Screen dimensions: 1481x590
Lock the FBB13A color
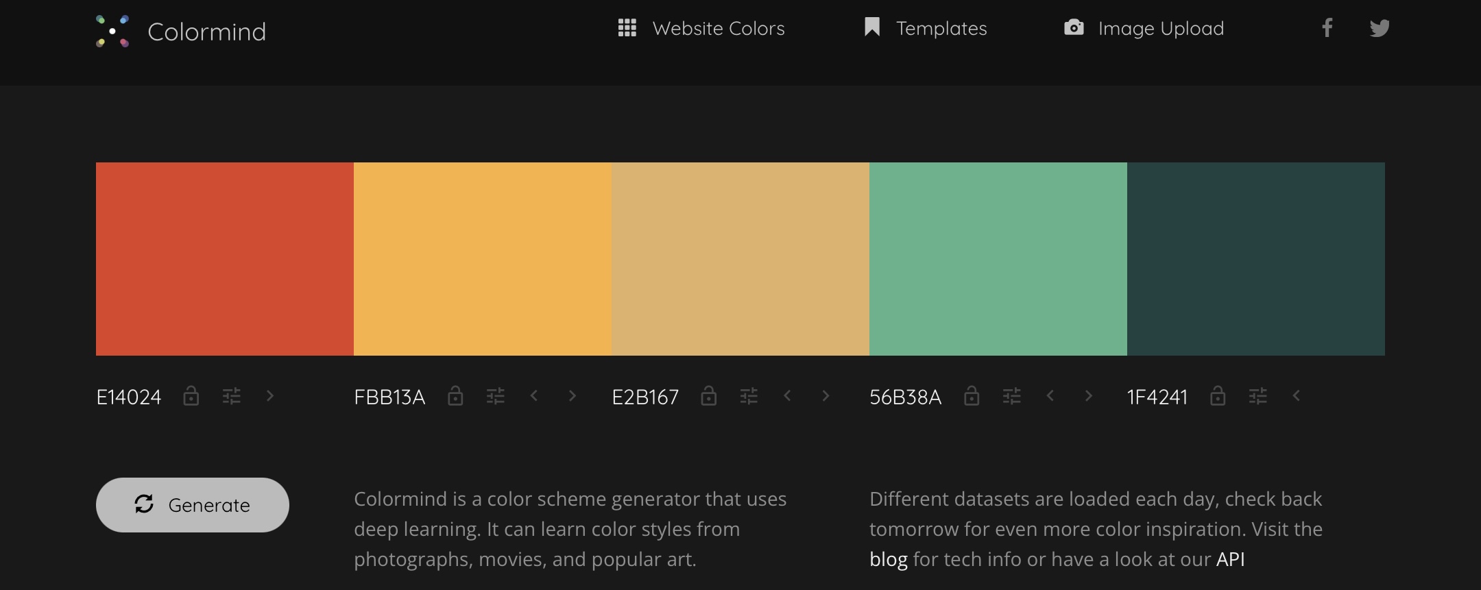[x=455, y=396]
